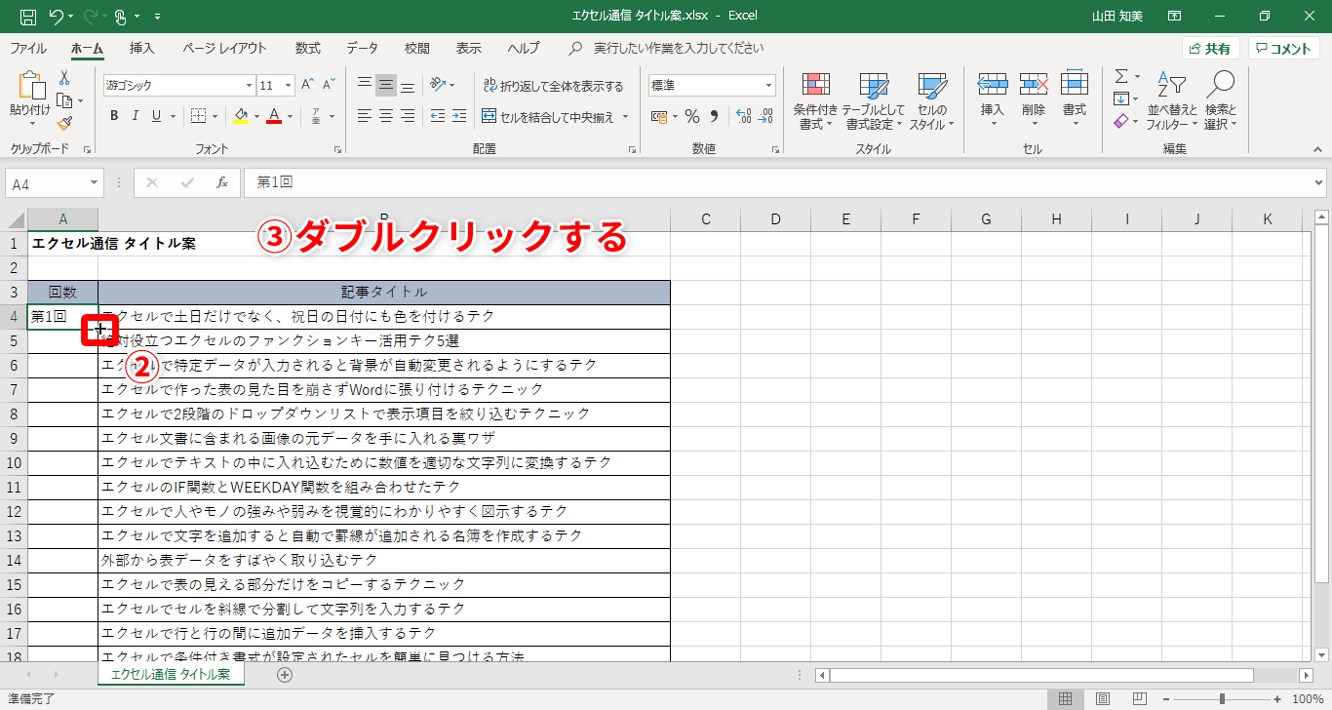
Task: Open テーブルとして書式設定 gallery
Action: (873, 101)
